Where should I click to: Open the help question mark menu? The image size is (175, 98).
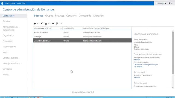coord(169,4)
